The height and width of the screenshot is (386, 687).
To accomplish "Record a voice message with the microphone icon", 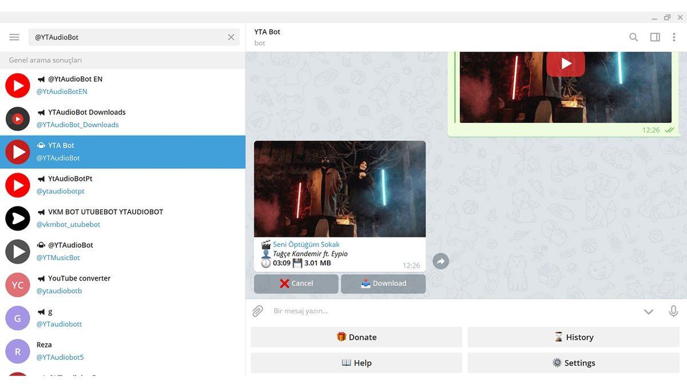I will (x=674, y=311).
